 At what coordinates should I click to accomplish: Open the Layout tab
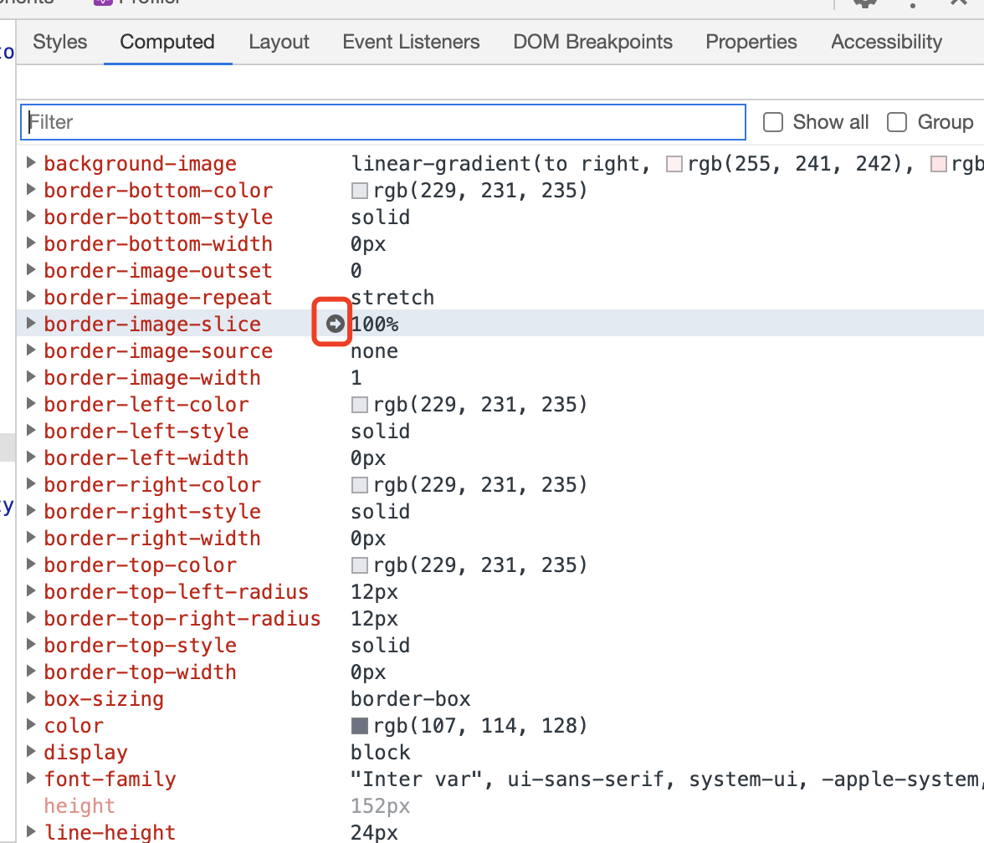(x=279, y=42)
